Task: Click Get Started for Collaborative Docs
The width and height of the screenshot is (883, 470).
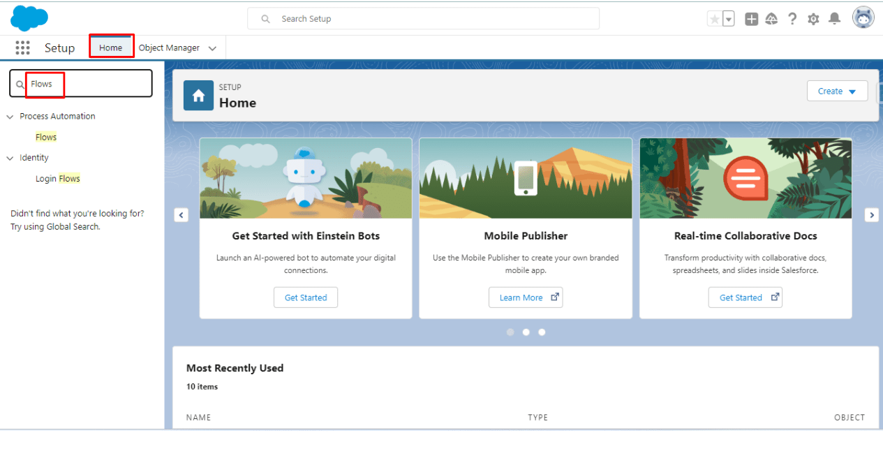Action: coord(745,298)
